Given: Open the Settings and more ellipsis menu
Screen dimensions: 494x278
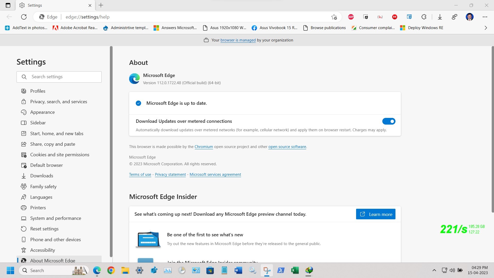Looking at the screenshot, I should (x=485, y=17).
